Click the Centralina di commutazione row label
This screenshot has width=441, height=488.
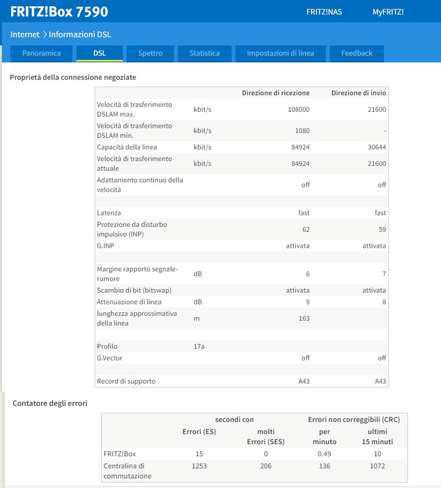127,471
